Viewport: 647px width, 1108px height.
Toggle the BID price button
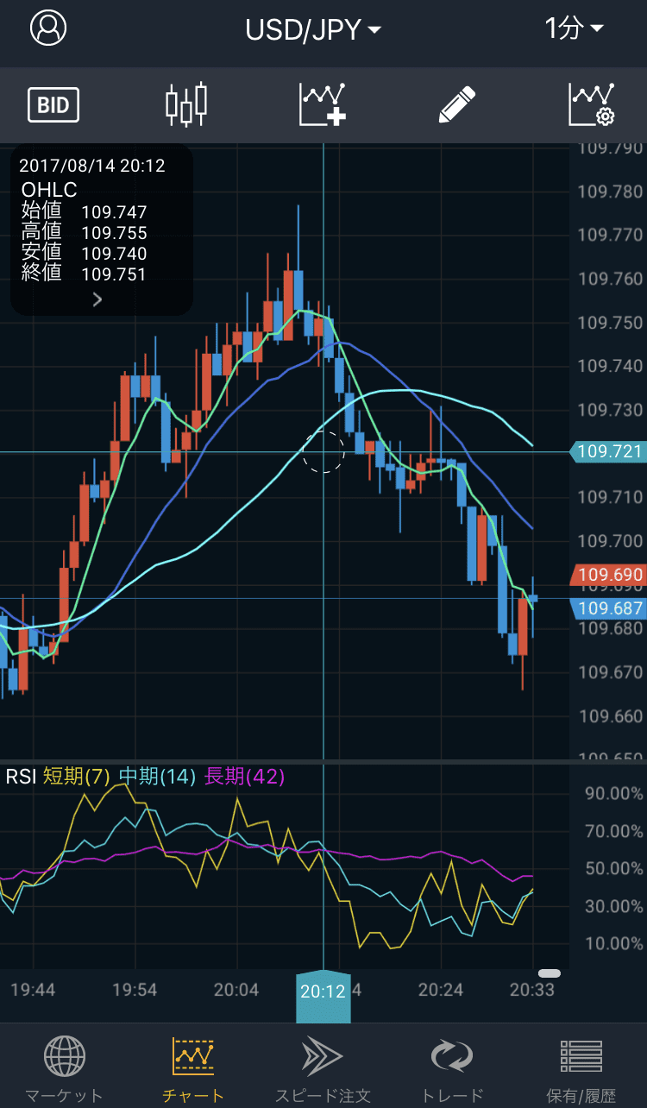click(53, 105)
